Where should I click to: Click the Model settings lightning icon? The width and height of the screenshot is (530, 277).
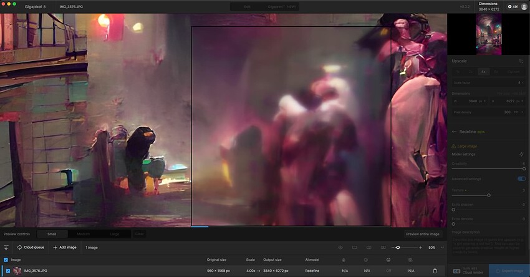tap(521, 155)
